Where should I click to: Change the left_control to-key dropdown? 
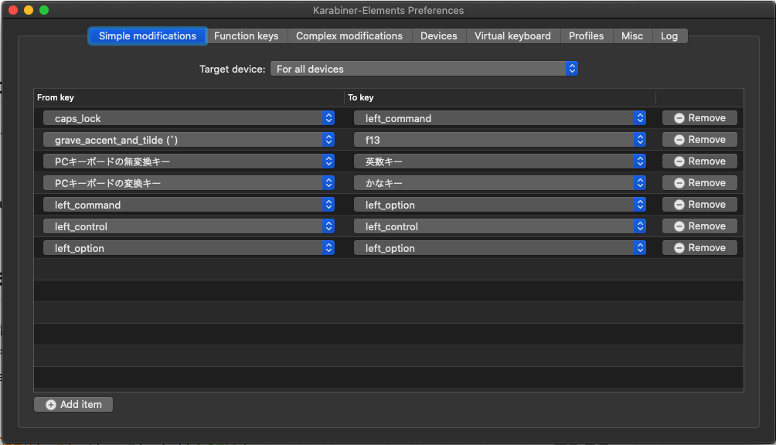pos(500,226)
